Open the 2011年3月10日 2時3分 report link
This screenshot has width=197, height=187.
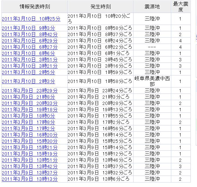tap(28, 81)
